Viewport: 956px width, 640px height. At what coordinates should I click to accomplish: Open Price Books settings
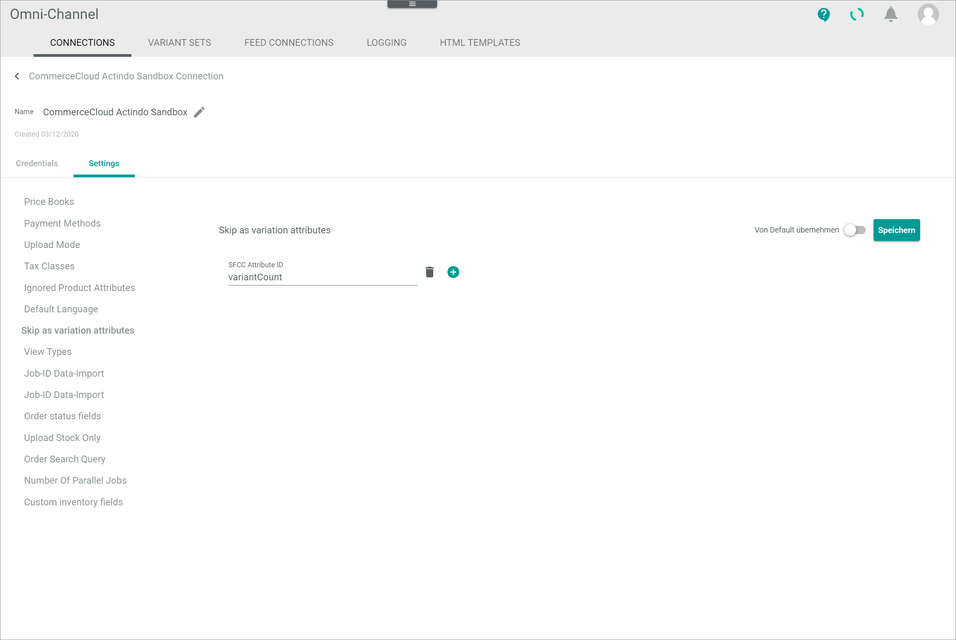pos(49,202)
